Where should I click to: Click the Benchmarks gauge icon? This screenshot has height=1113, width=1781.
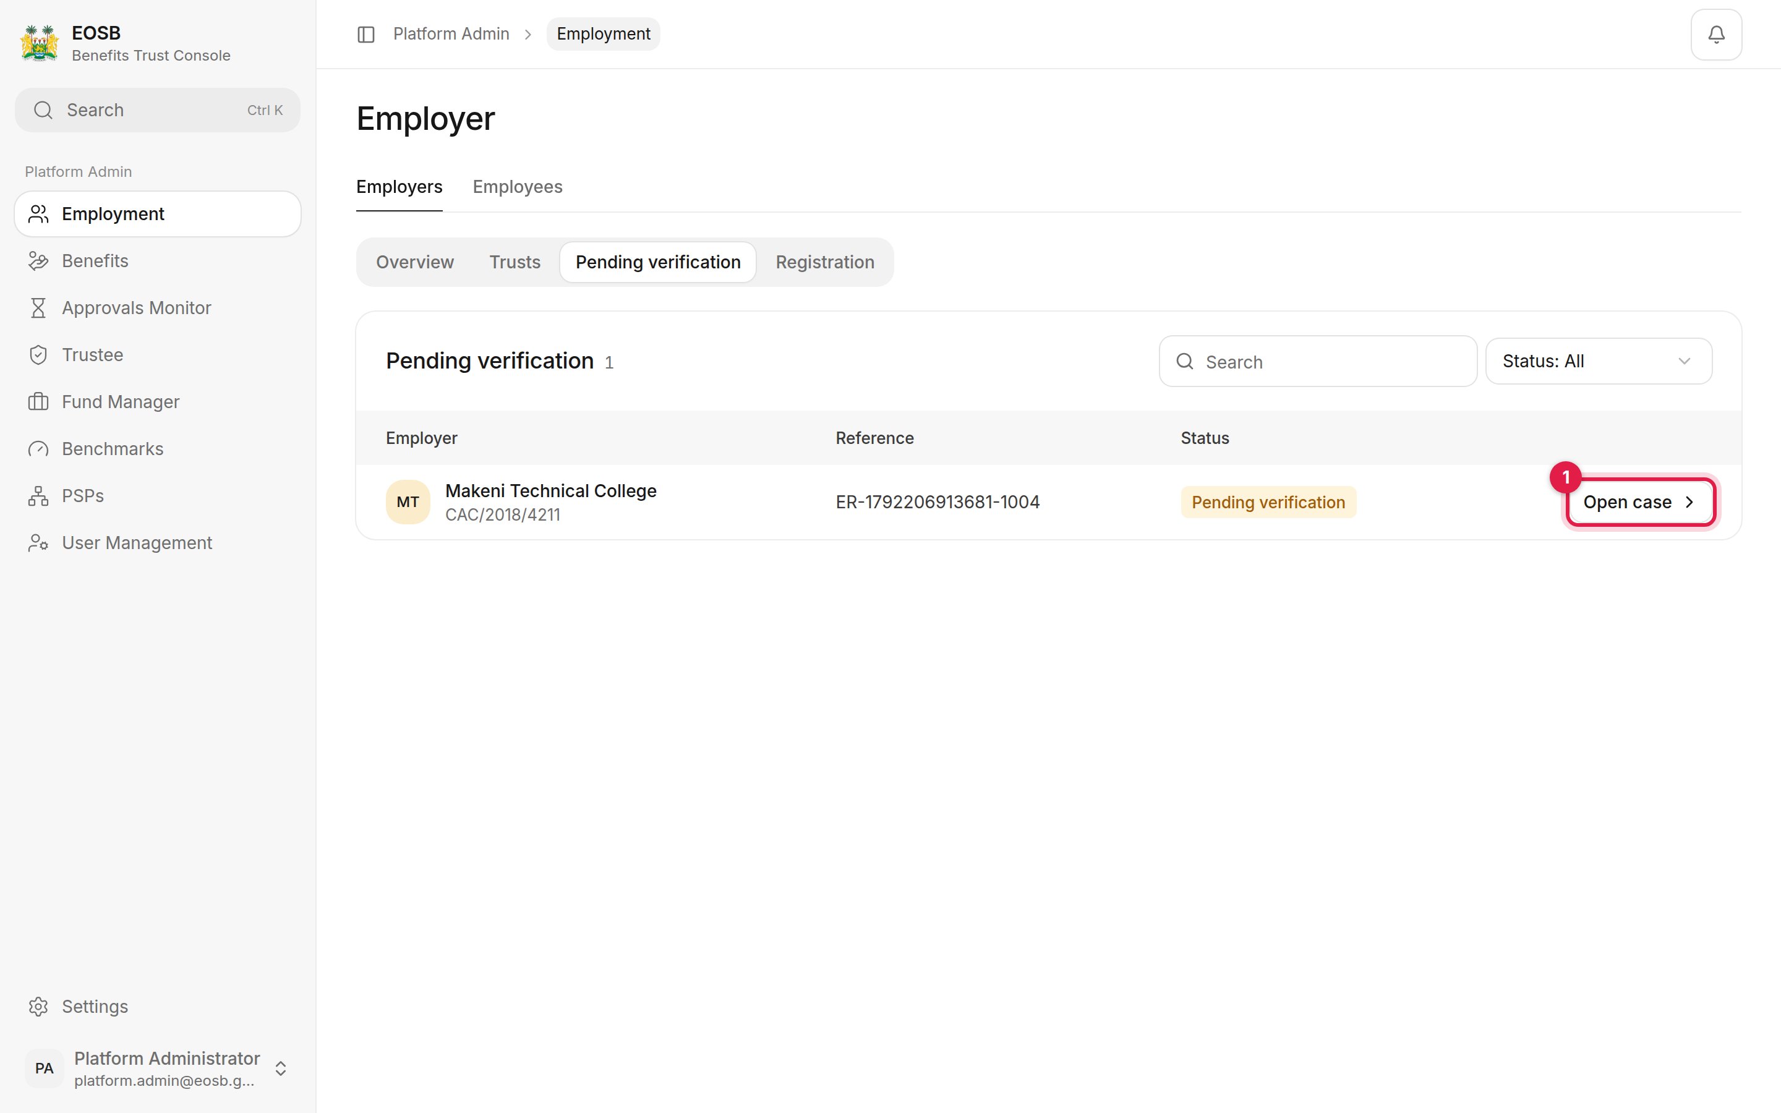pyautogui.click(x=38, y=449)
